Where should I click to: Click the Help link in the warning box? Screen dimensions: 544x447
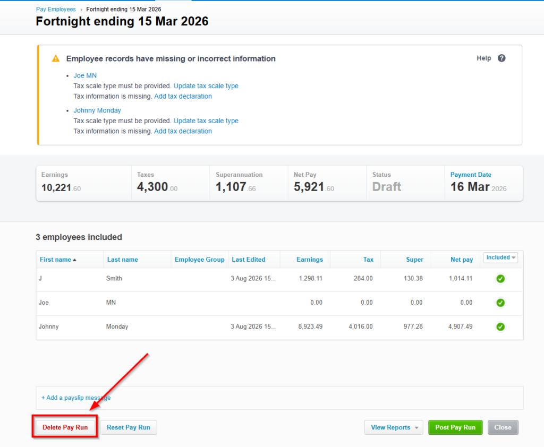pos(483,58)
